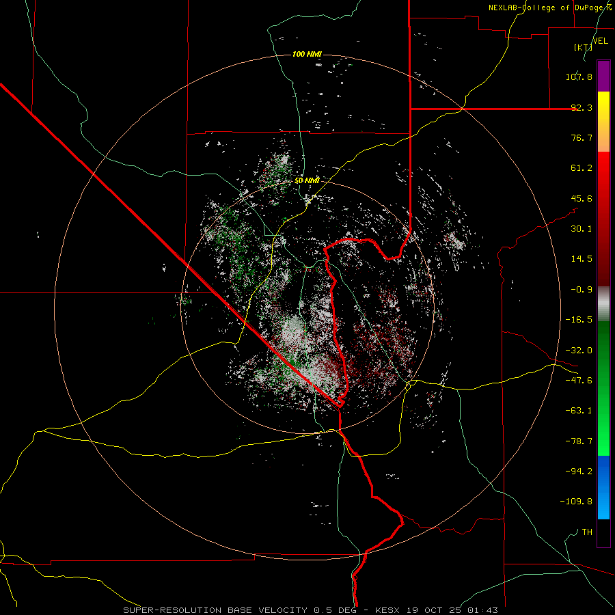Click the 14.5 velocity legend value

(582, 259)
